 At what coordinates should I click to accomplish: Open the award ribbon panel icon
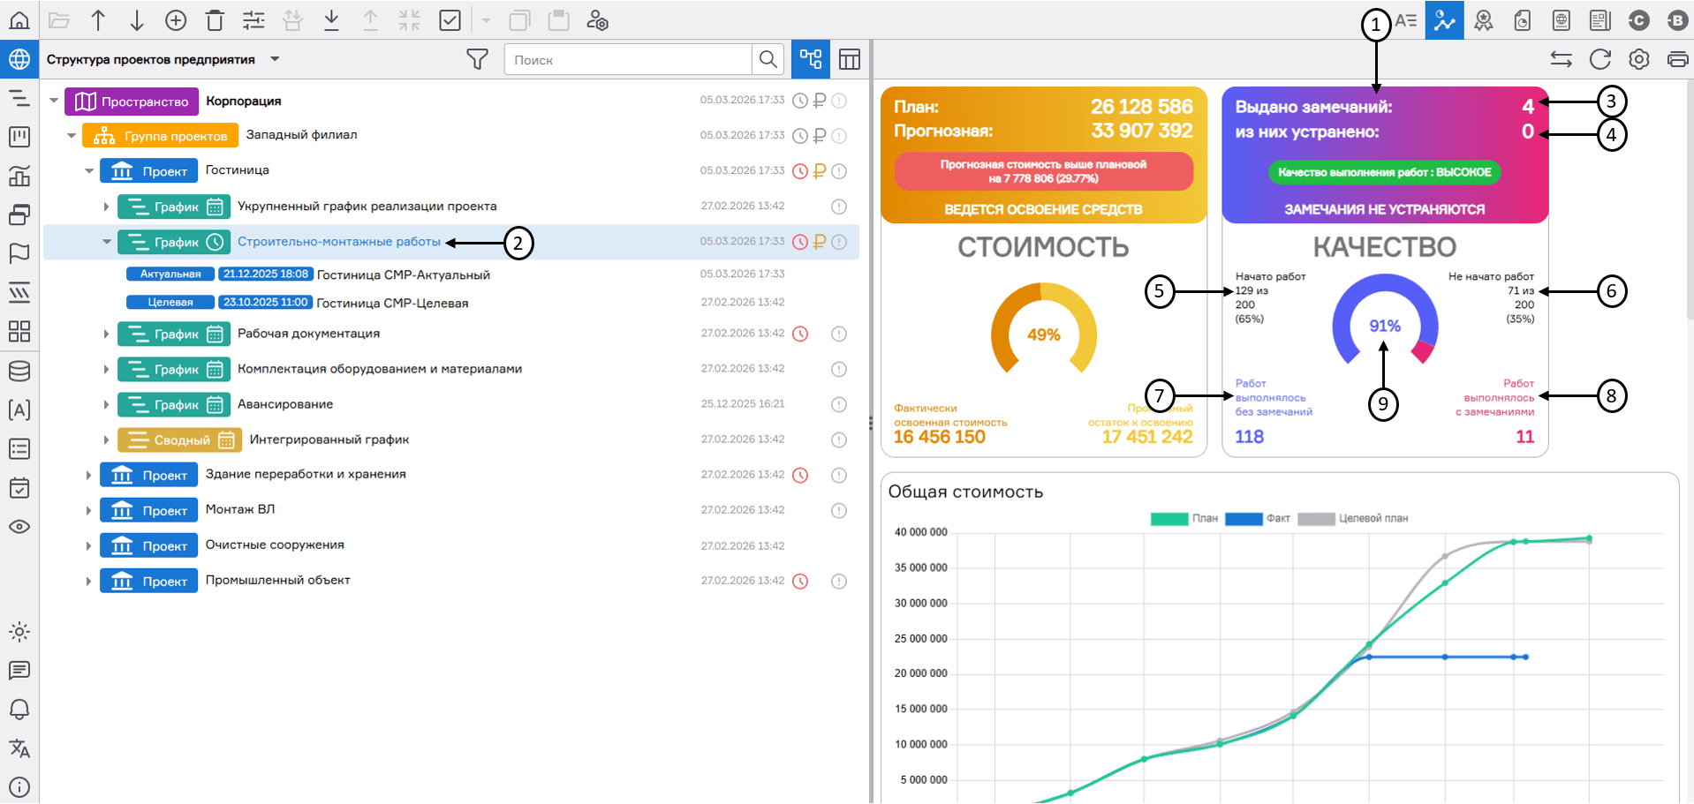(1484, 20)
